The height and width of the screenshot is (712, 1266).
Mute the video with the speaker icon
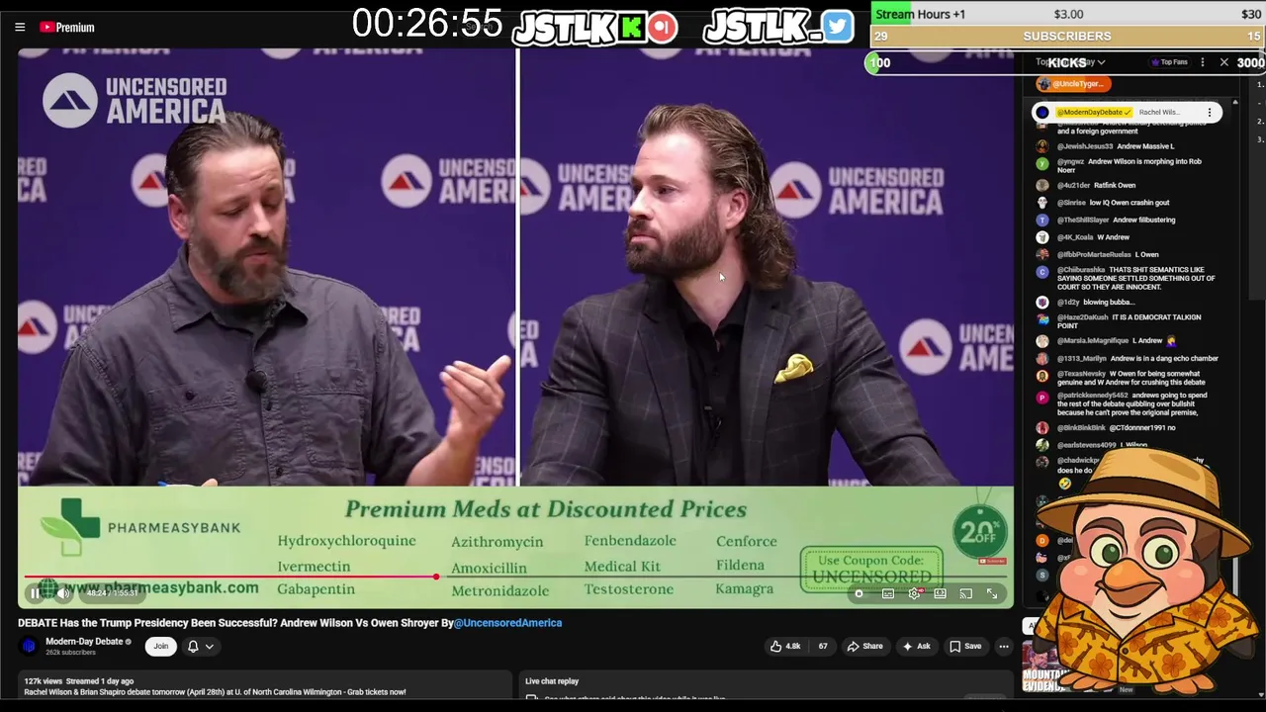click(63, 593)
